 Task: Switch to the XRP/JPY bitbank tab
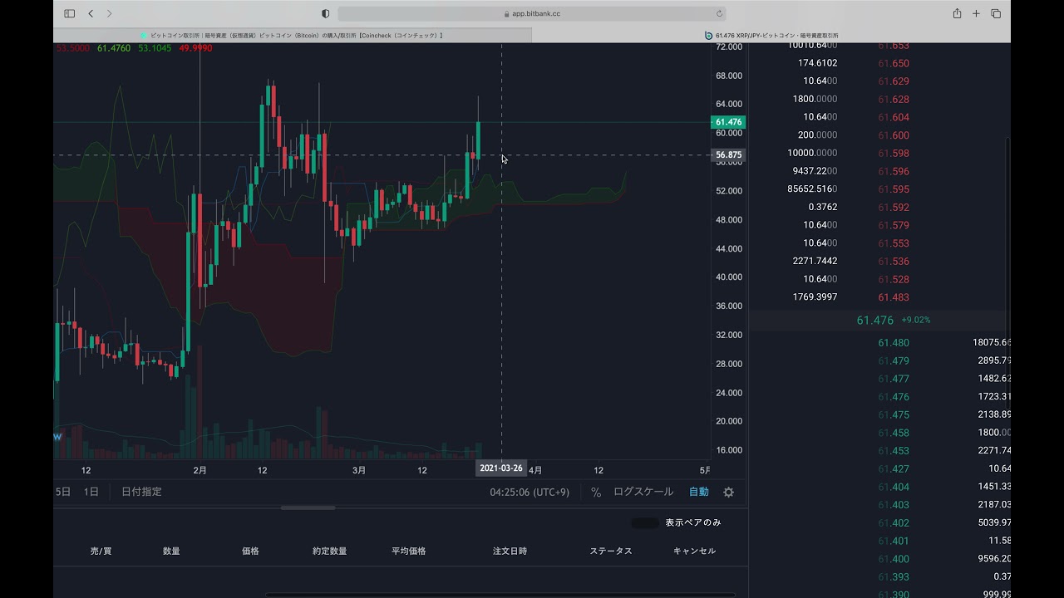(771, 36)
